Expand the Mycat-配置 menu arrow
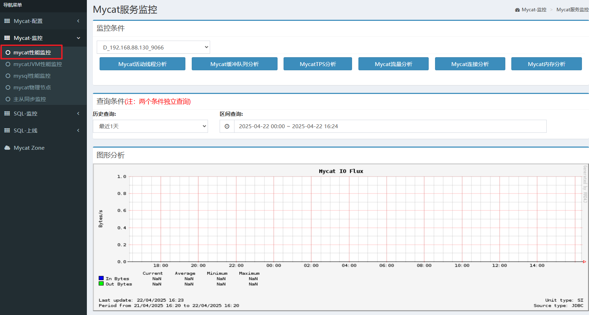This screenshot has width=589, height=315. tap(78, 21)
